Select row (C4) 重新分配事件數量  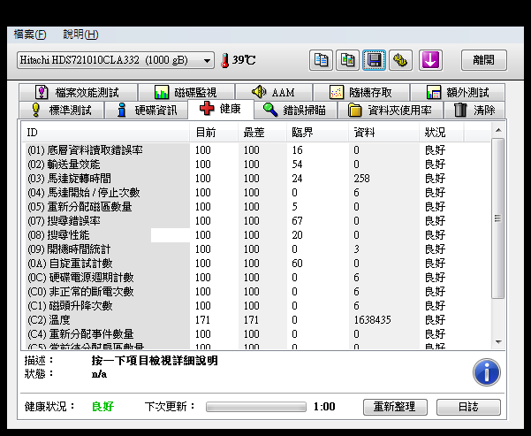tap(256, 334)
